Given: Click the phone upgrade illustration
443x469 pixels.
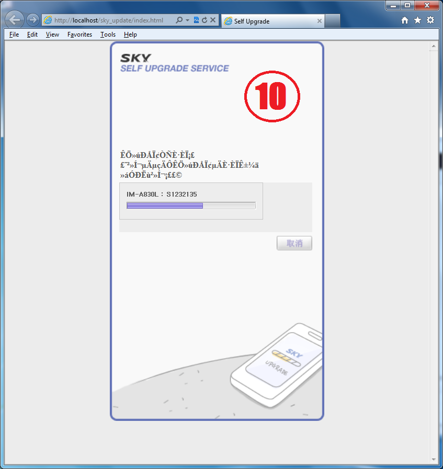Looking at the screenshot, I should 276,365.
